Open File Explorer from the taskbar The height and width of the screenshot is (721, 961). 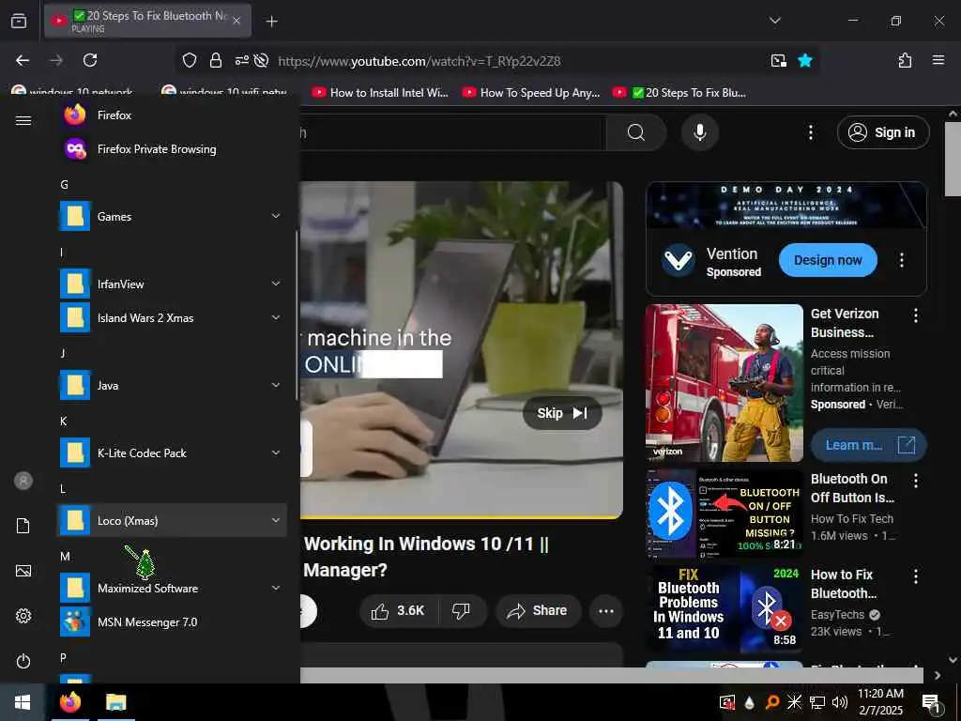point(115,701)
